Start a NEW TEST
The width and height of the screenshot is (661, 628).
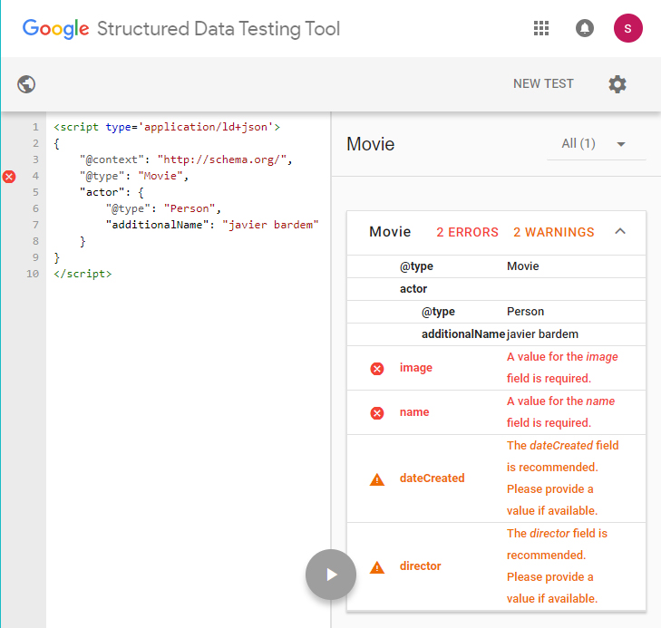click(543, 84)
